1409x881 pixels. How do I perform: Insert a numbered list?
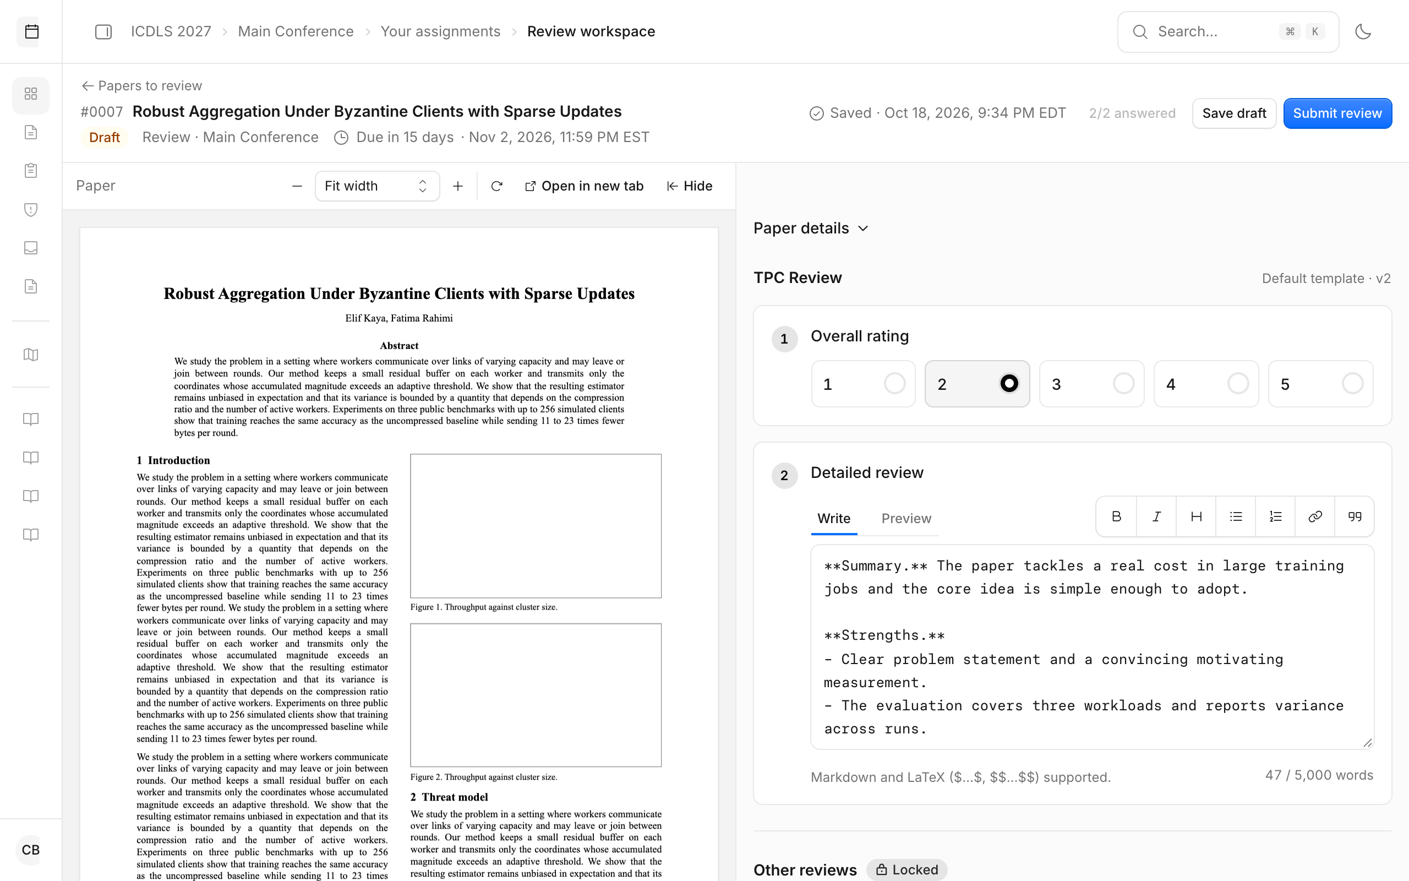click(1275, 516)
